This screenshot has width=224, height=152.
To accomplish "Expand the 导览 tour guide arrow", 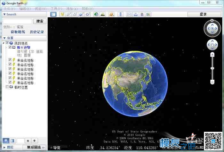I will pos(51,148).
